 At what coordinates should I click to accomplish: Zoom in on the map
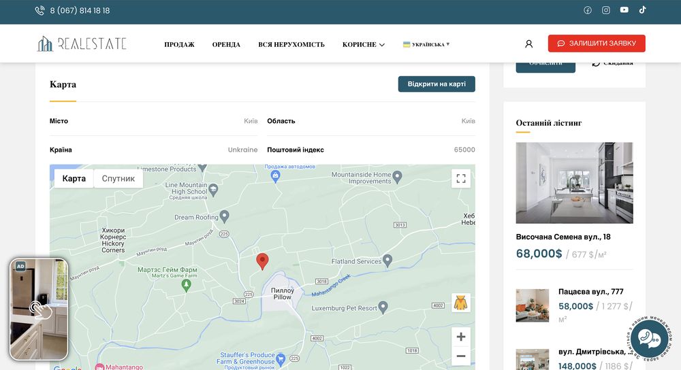[461, 337]
